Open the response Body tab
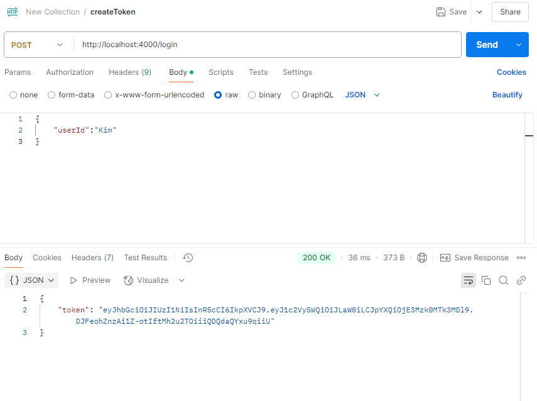This screenshot has height=401, width=537. tap(13, 258)
